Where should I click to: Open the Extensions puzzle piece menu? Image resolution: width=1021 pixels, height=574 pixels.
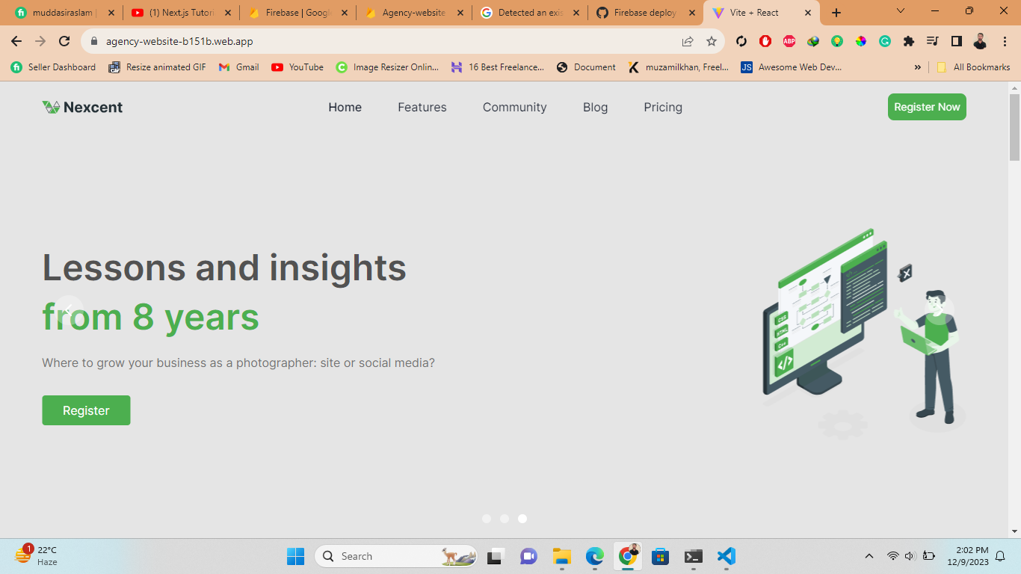coord(909,41)
